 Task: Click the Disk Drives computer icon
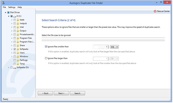pyautogui.click(x=8, y=12)
